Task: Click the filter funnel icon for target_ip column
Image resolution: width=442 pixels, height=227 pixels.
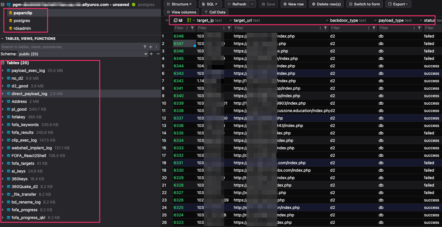Action: pyautogui.click(x=229, y=28)
